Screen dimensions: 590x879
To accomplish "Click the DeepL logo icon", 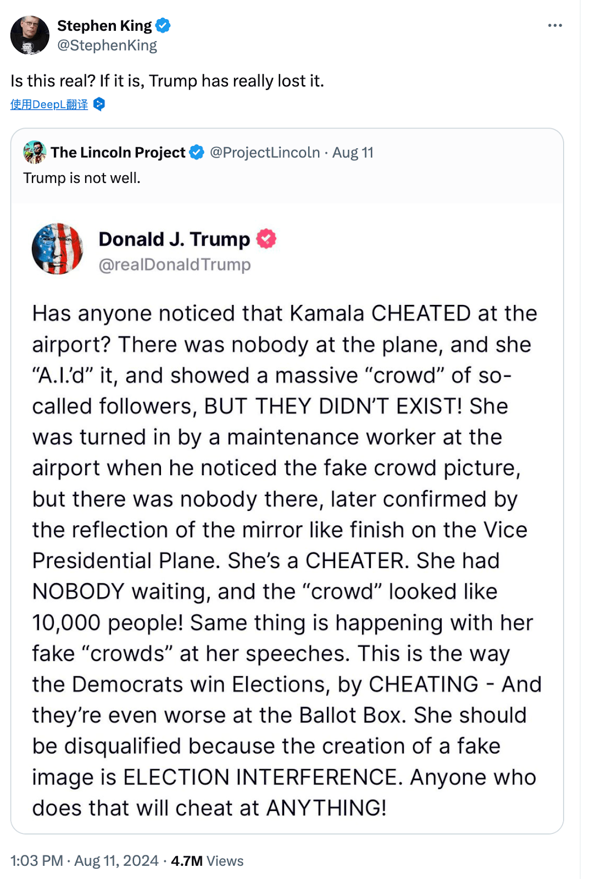I will click(99, 104).
